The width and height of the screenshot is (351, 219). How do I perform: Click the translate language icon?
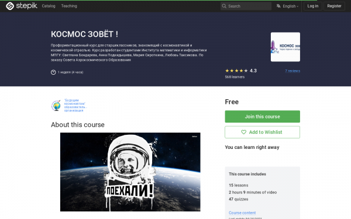click(278, 6)
